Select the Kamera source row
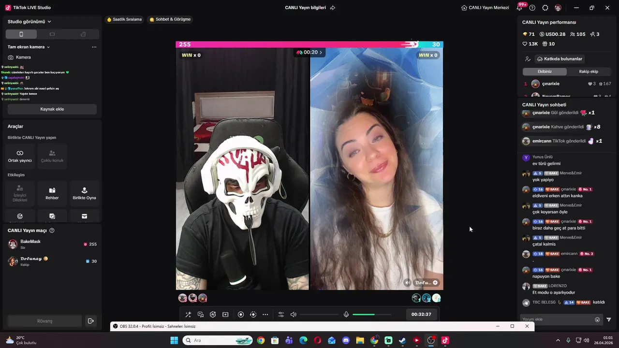The image size is (619, 348). (x=52, y=57)
